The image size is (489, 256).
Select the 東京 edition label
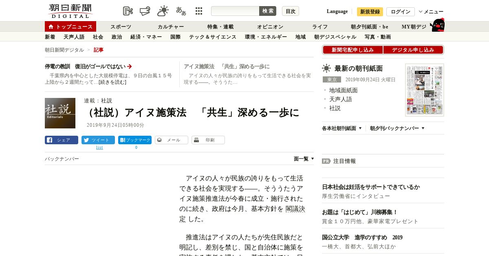pos(332,80)
